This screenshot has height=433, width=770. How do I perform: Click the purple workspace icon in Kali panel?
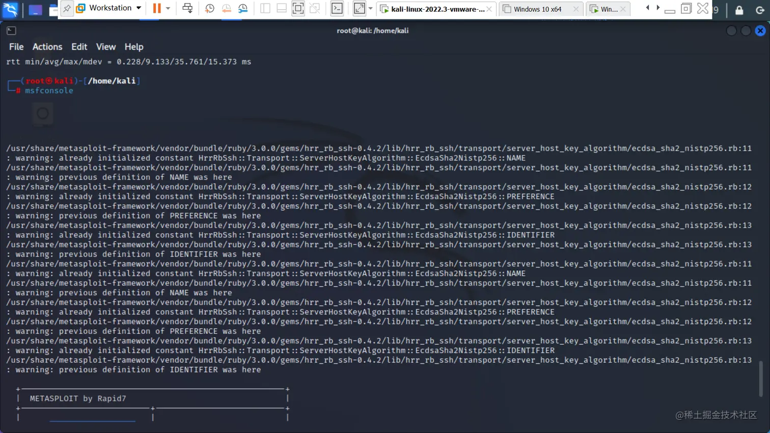click(35, 10)
